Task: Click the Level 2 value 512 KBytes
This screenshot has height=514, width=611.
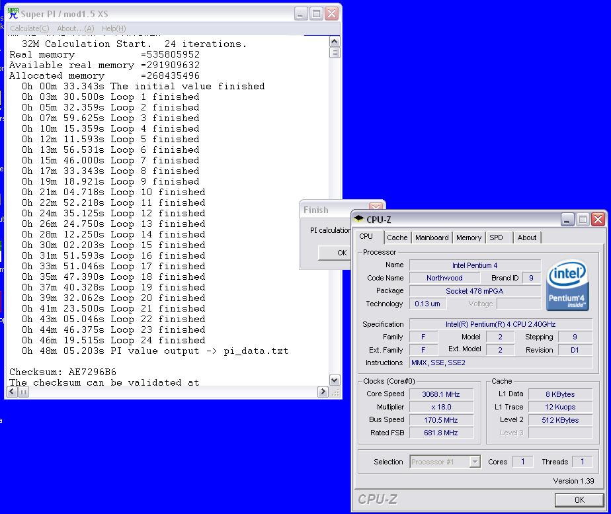Action: tap(560, 419)
